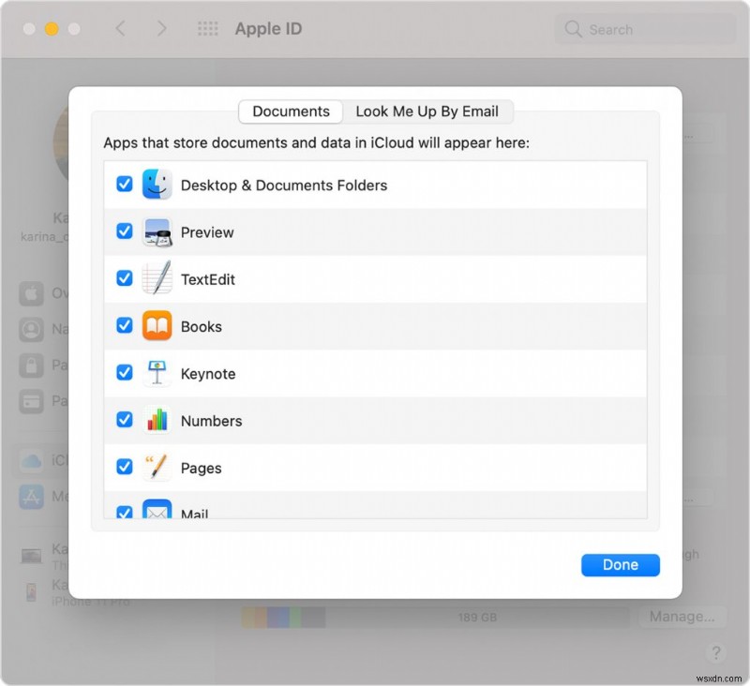Click the Numbers app icon
The image size is (750, 686).
tap(156, 420)
